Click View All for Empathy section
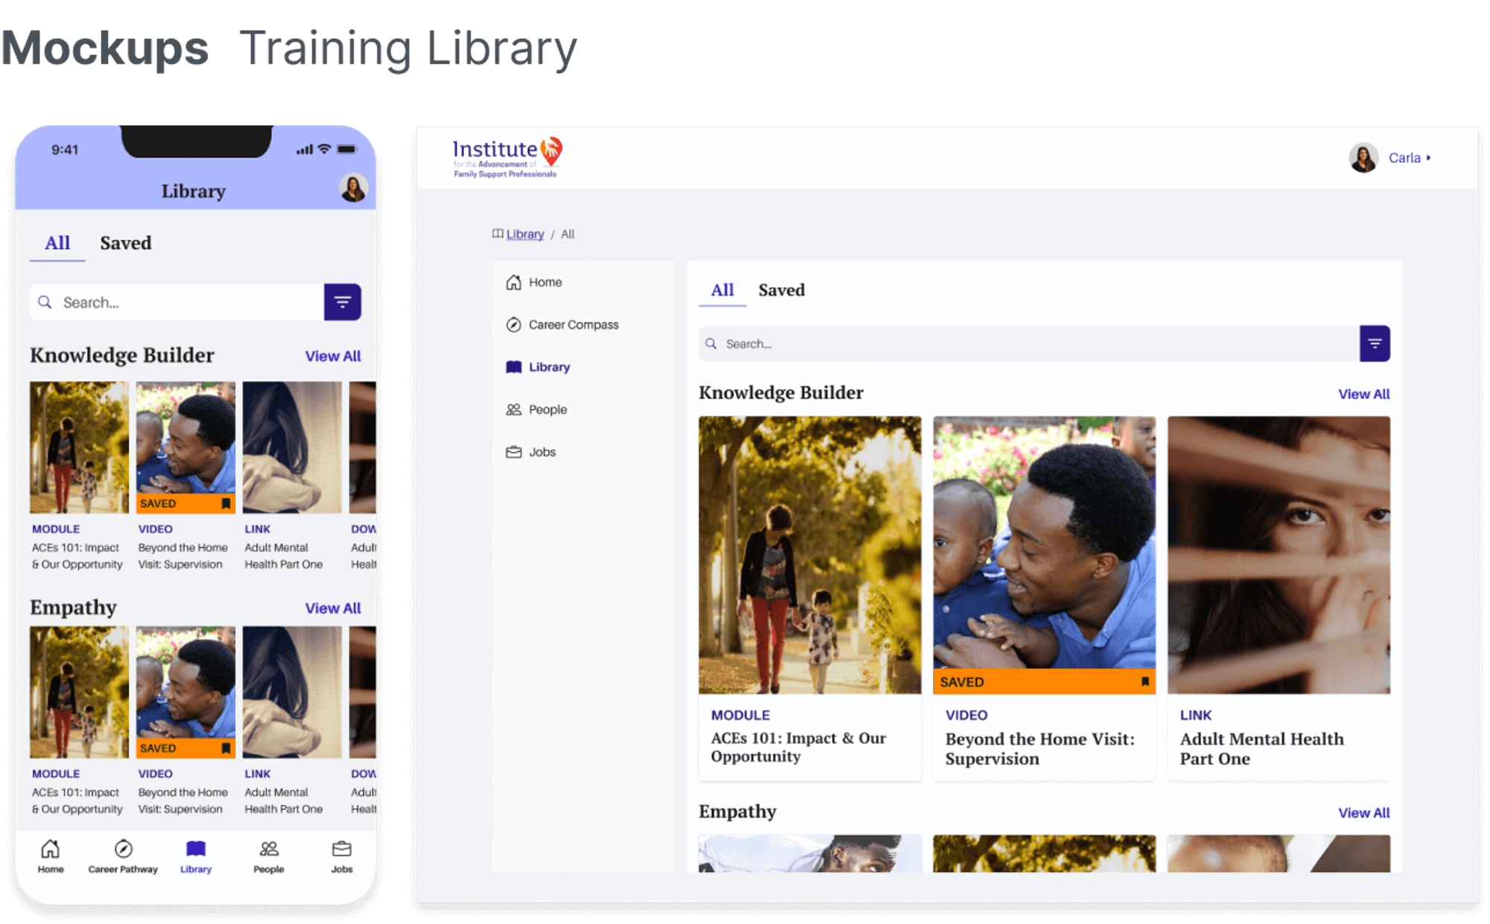This screenshot has height=924, width=1490. pos(1364,811)
